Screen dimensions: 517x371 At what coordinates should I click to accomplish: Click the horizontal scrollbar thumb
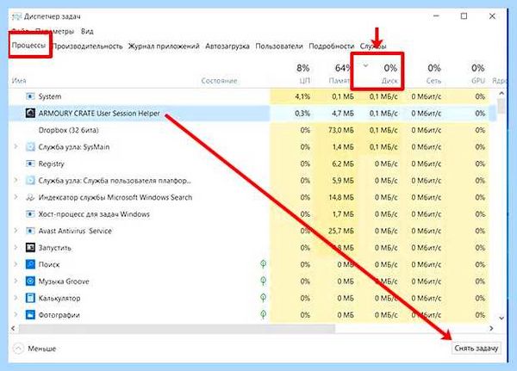coord(177,329)
